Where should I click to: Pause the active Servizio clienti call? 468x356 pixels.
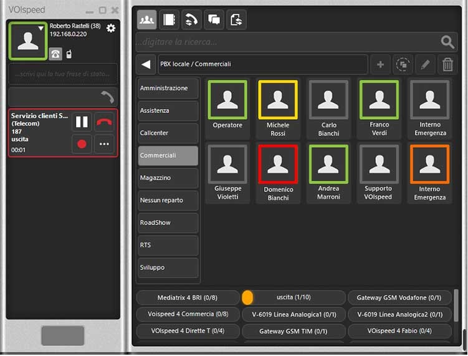point(82,122)
